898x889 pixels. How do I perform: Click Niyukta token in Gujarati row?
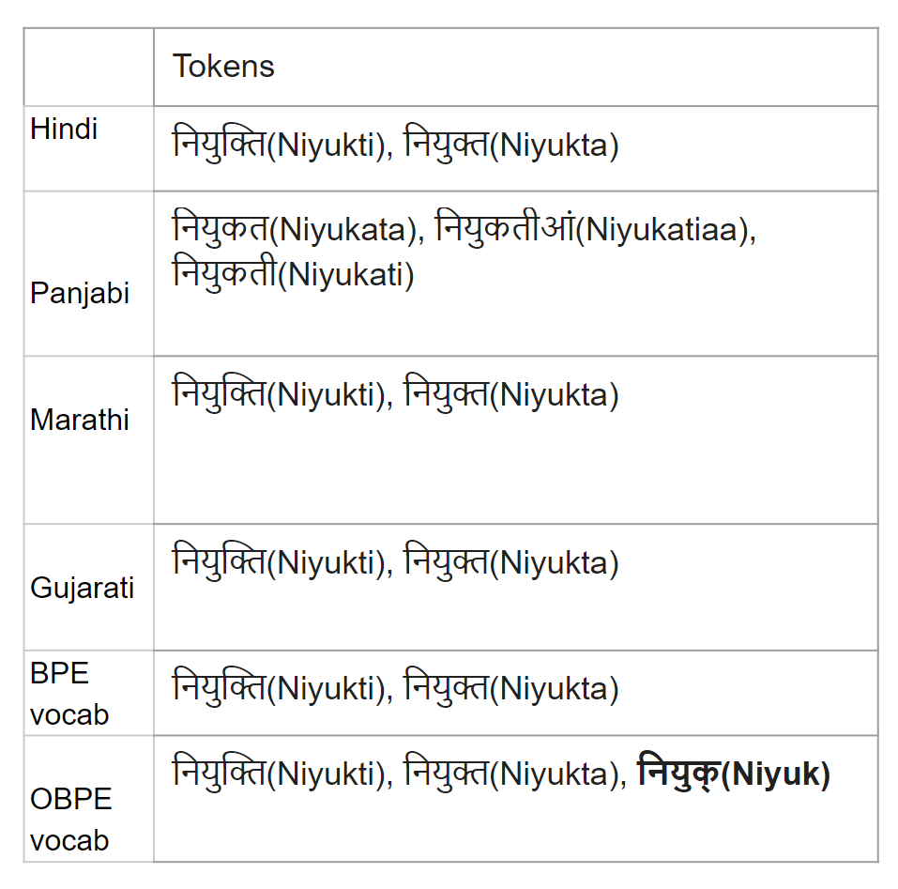tap(511, 562)
